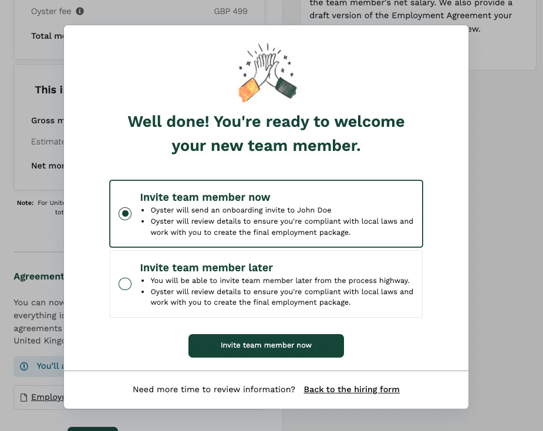
Task: Click the info icon on the blue notice banner
Action: [x=23, y=366]
